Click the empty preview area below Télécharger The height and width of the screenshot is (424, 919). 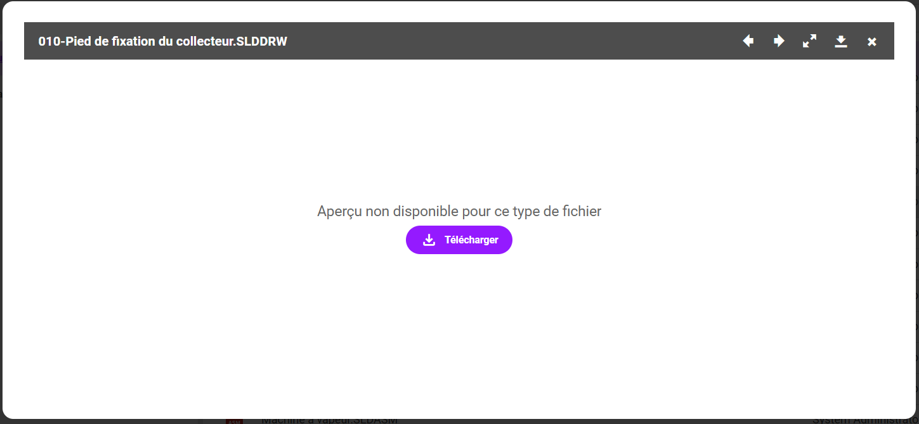(x=459, y=330)
